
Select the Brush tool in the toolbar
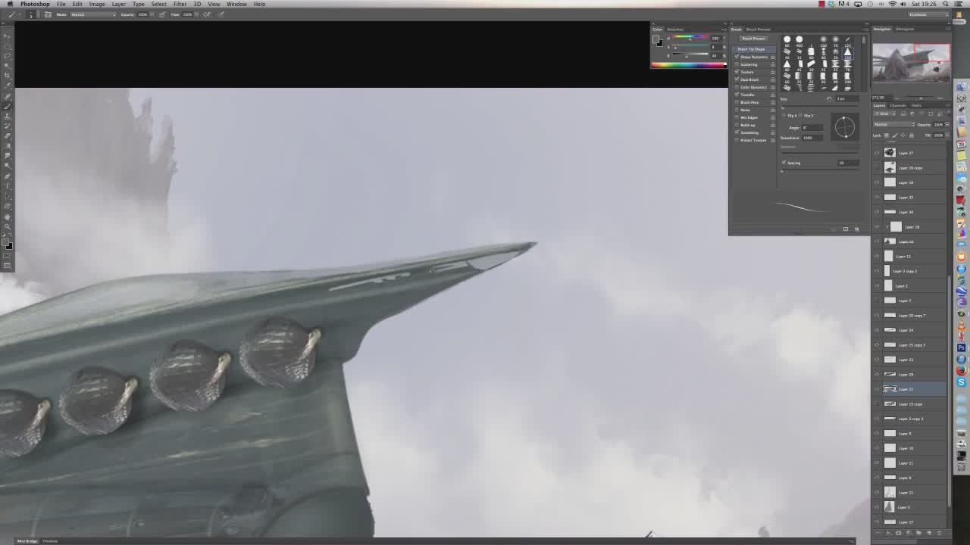[8, 107]
